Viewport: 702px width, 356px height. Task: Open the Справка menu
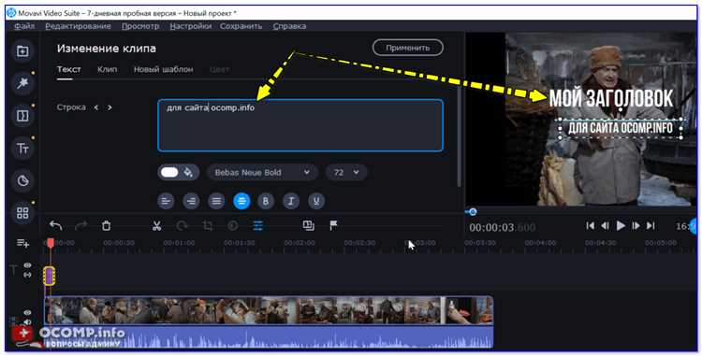(289, 26)
